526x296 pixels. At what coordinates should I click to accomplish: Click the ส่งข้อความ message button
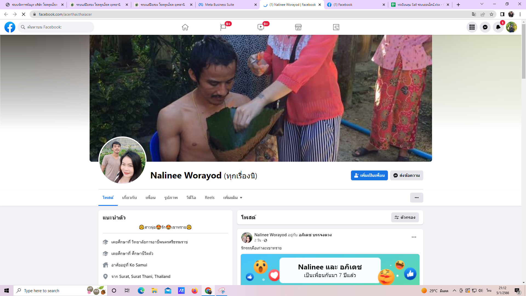[x=407, y=175]
